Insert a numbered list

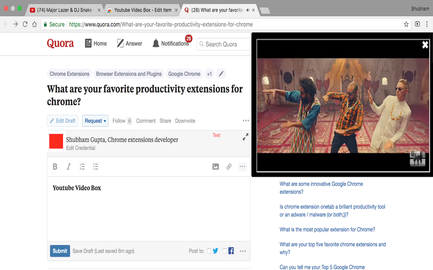tap(82, 167)
